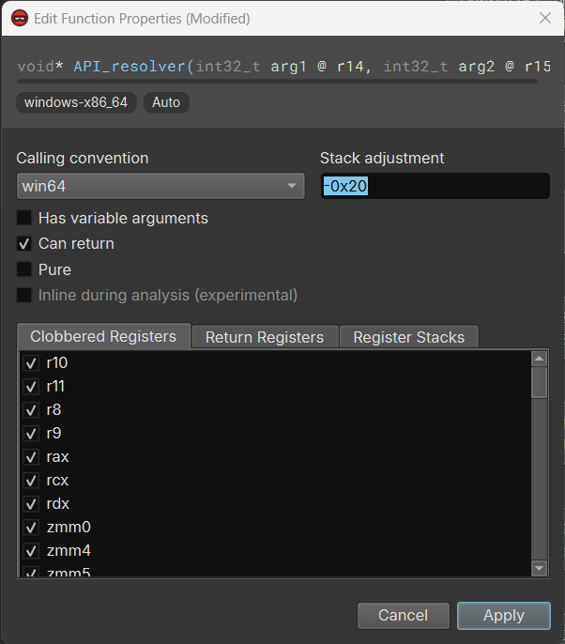Uncheck the r10 clobbered register
Screen dimensions: 565x644
[31, 363]
